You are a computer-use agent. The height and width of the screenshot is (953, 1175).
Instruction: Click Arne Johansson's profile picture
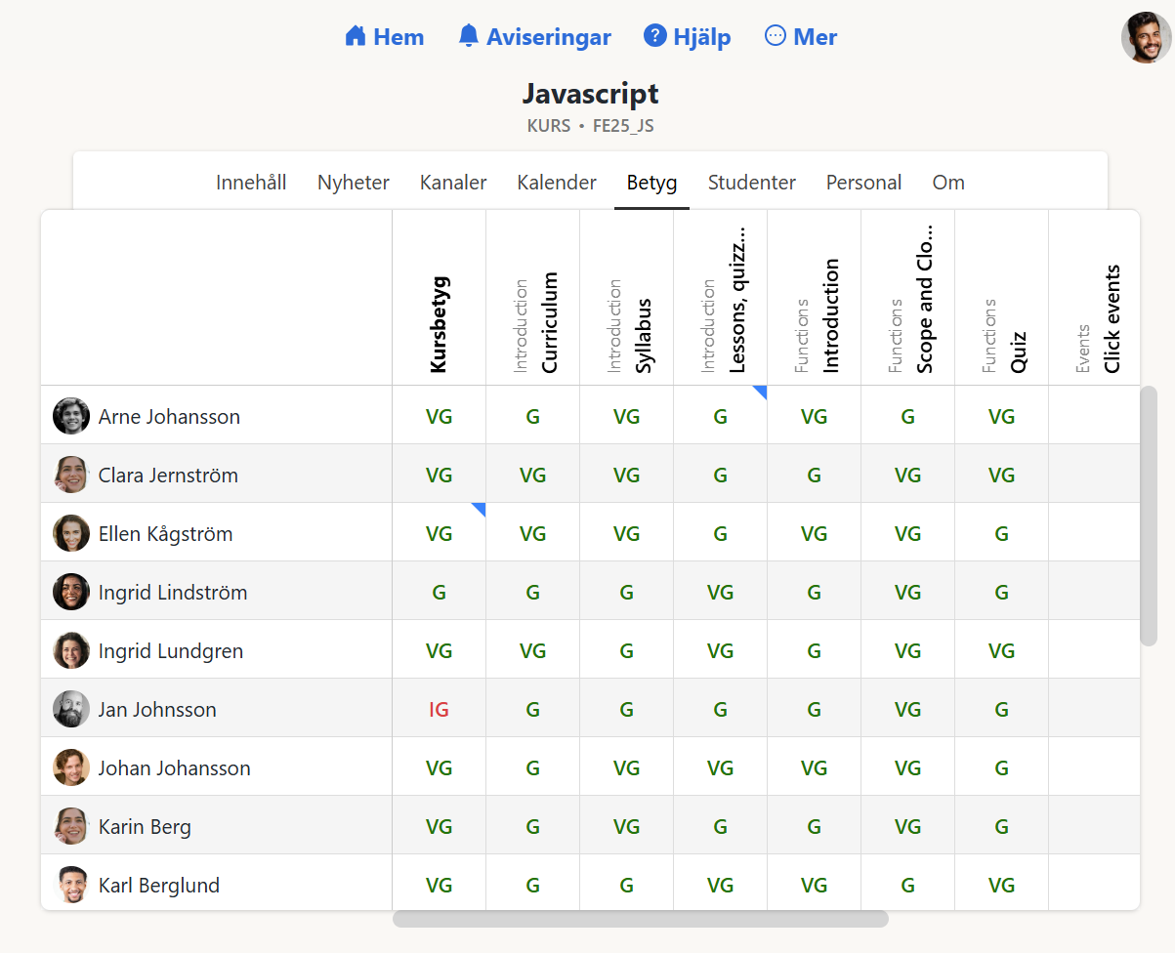[x=71, y=416]
